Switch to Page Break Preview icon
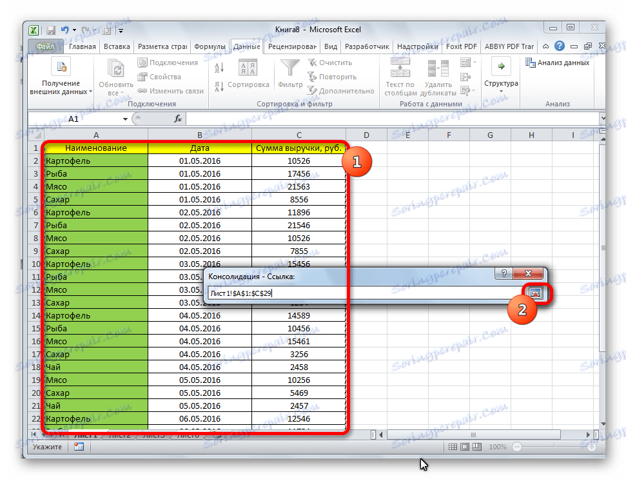Viewport: 626px width, 479px height. click(477, 447)
